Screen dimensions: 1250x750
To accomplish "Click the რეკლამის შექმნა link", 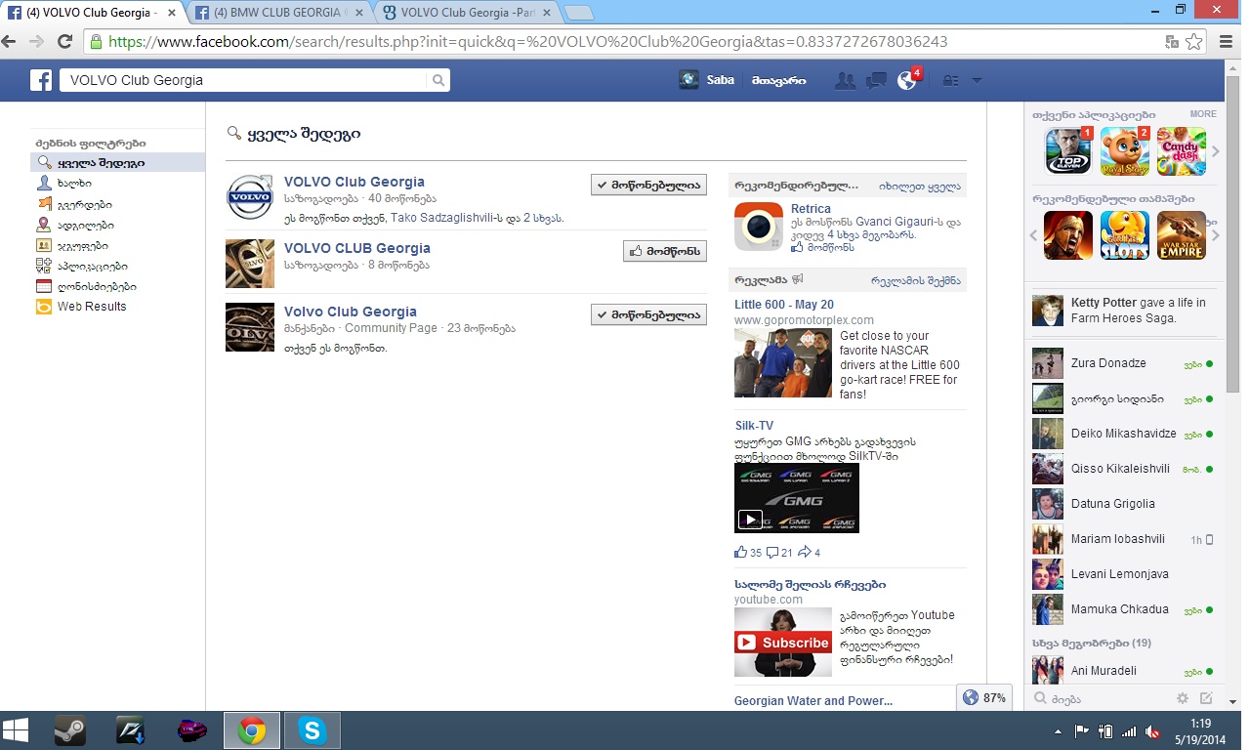I will [916, 280].
